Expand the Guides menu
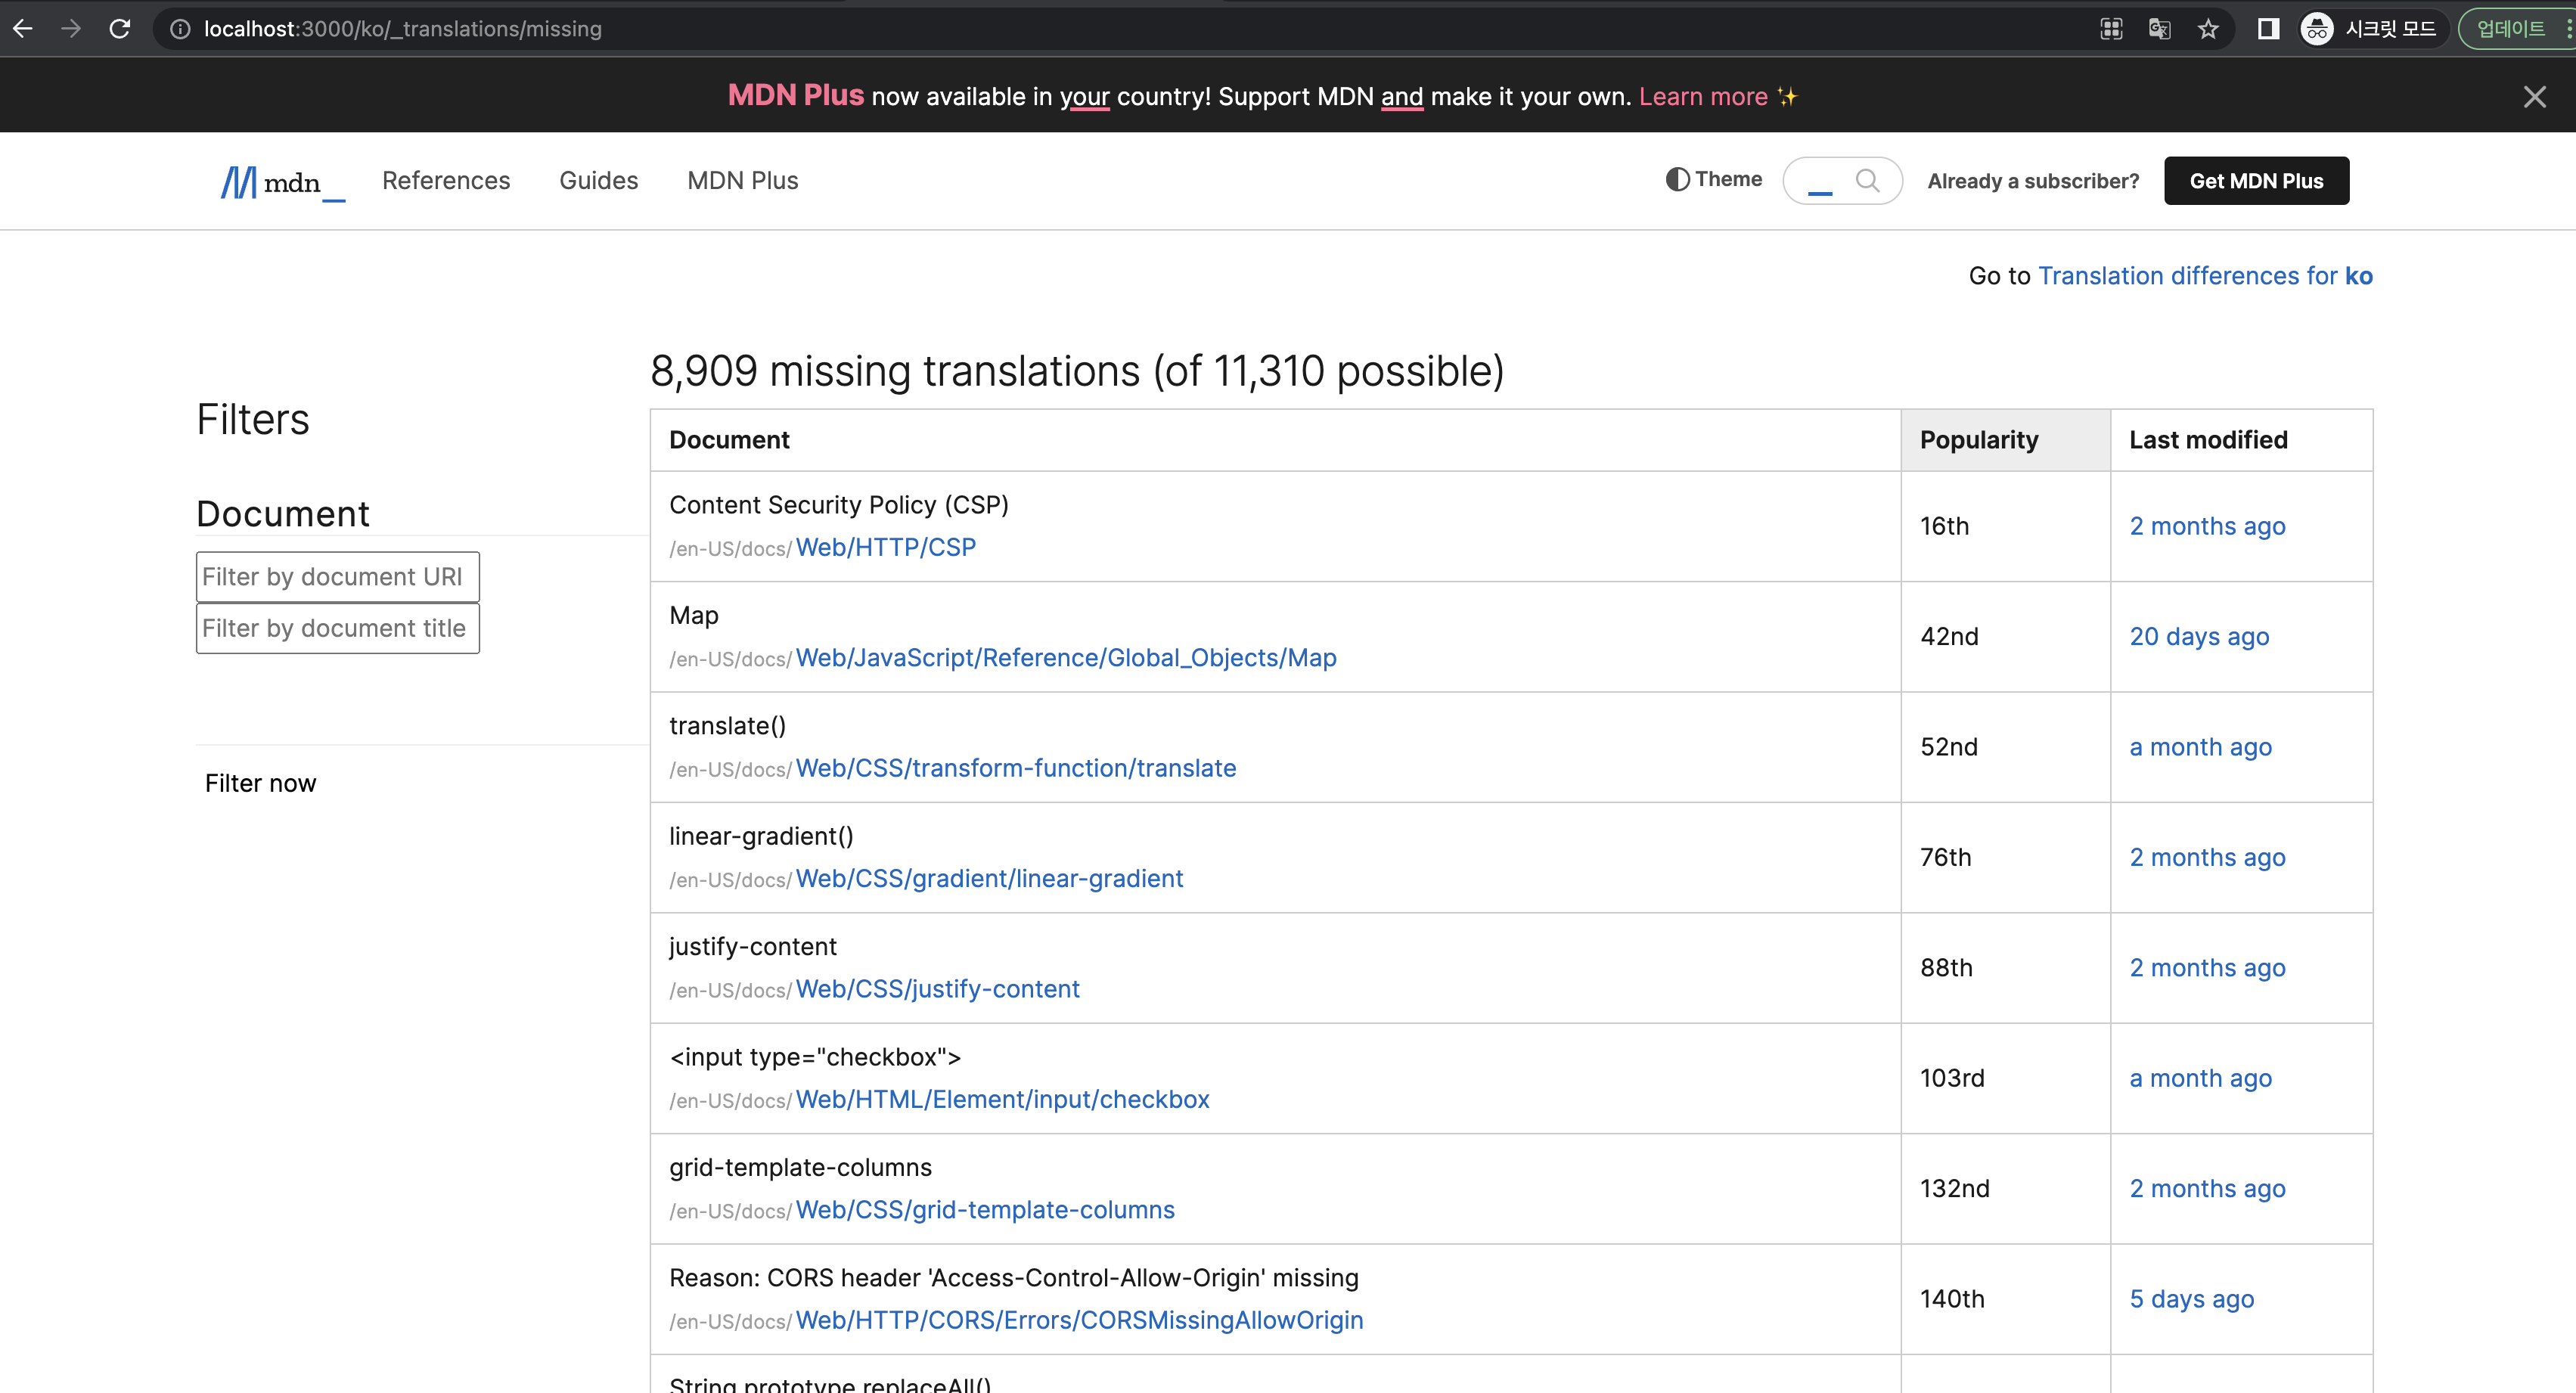Viewport: 2576px width, 1393px height. (598, 181)
